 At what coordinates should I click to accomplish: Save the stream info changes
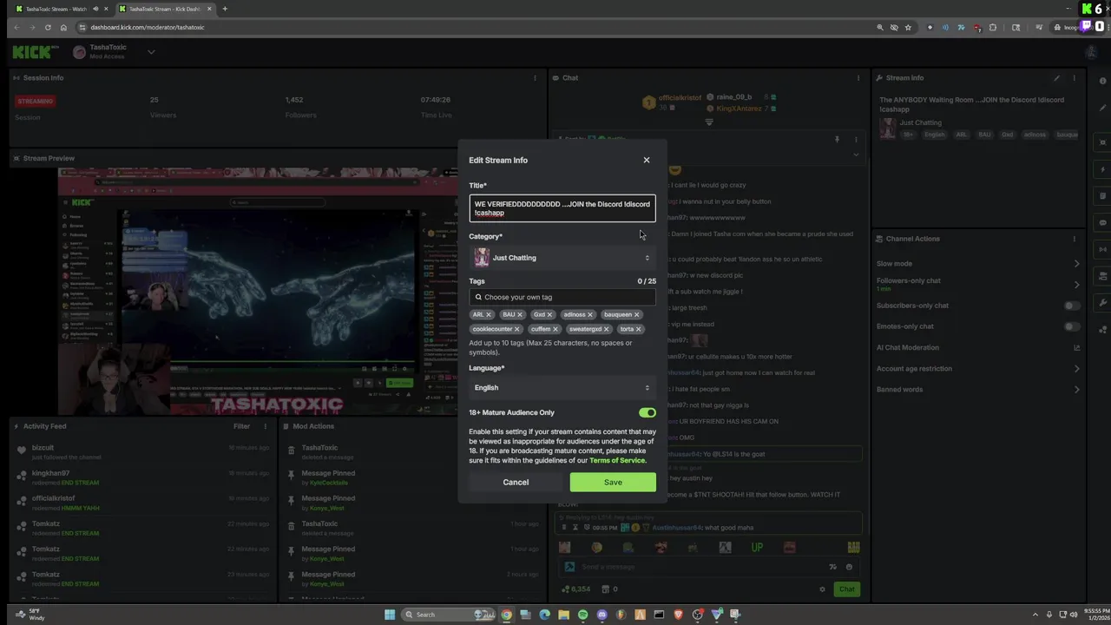(x=613, y=482)
